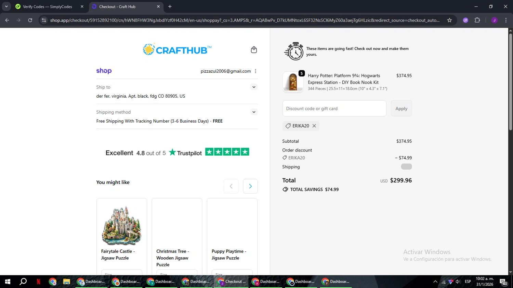The width and height of the screenshot is (513, 288).
Task: Open Fairytale Castle jigsaw puzzle image
Action: (x=122, y=225)
